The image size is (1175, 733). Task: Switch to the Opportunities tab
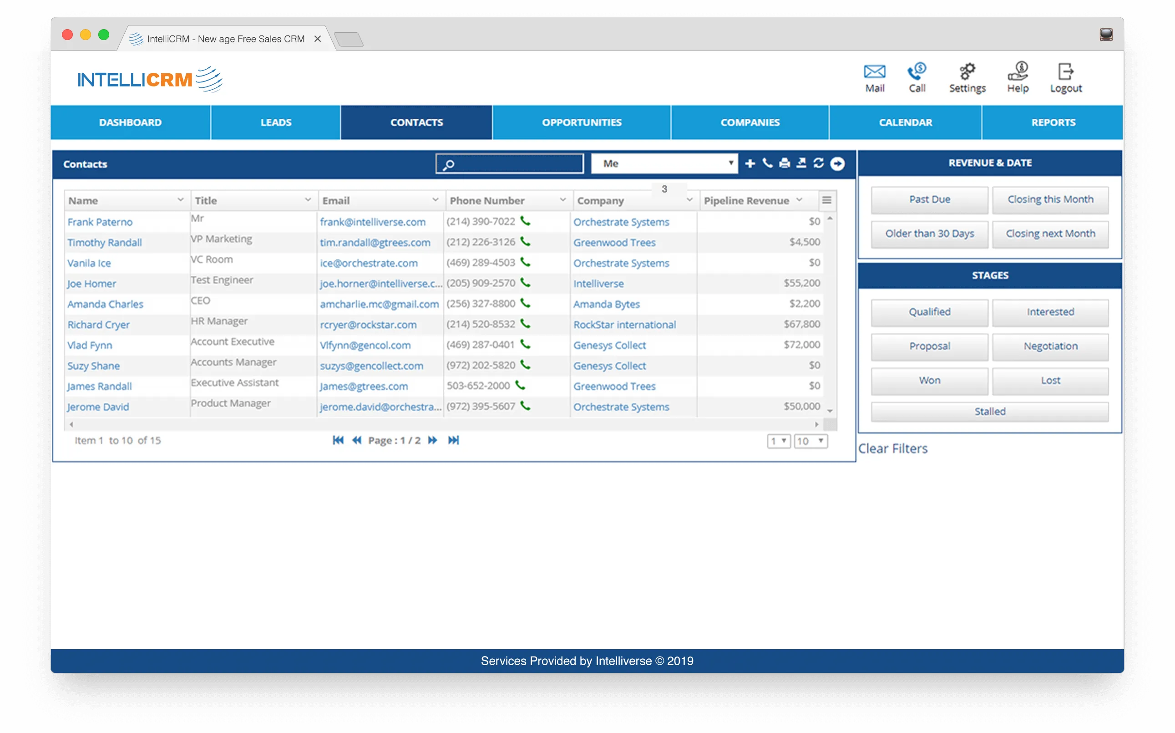582,122
